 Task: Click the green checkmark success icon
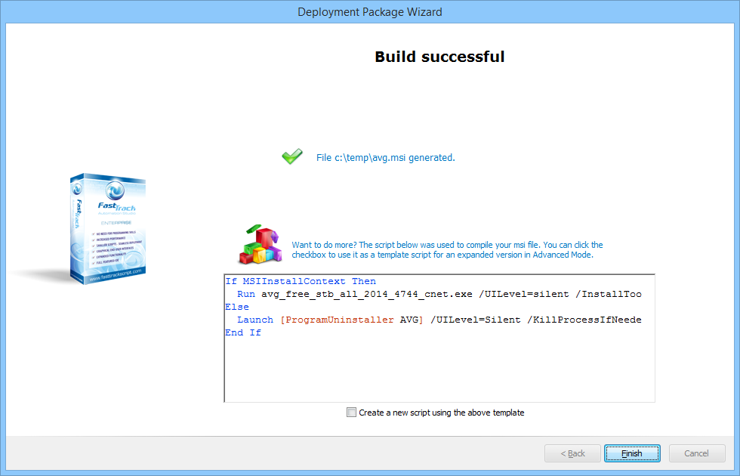point(292,156)
